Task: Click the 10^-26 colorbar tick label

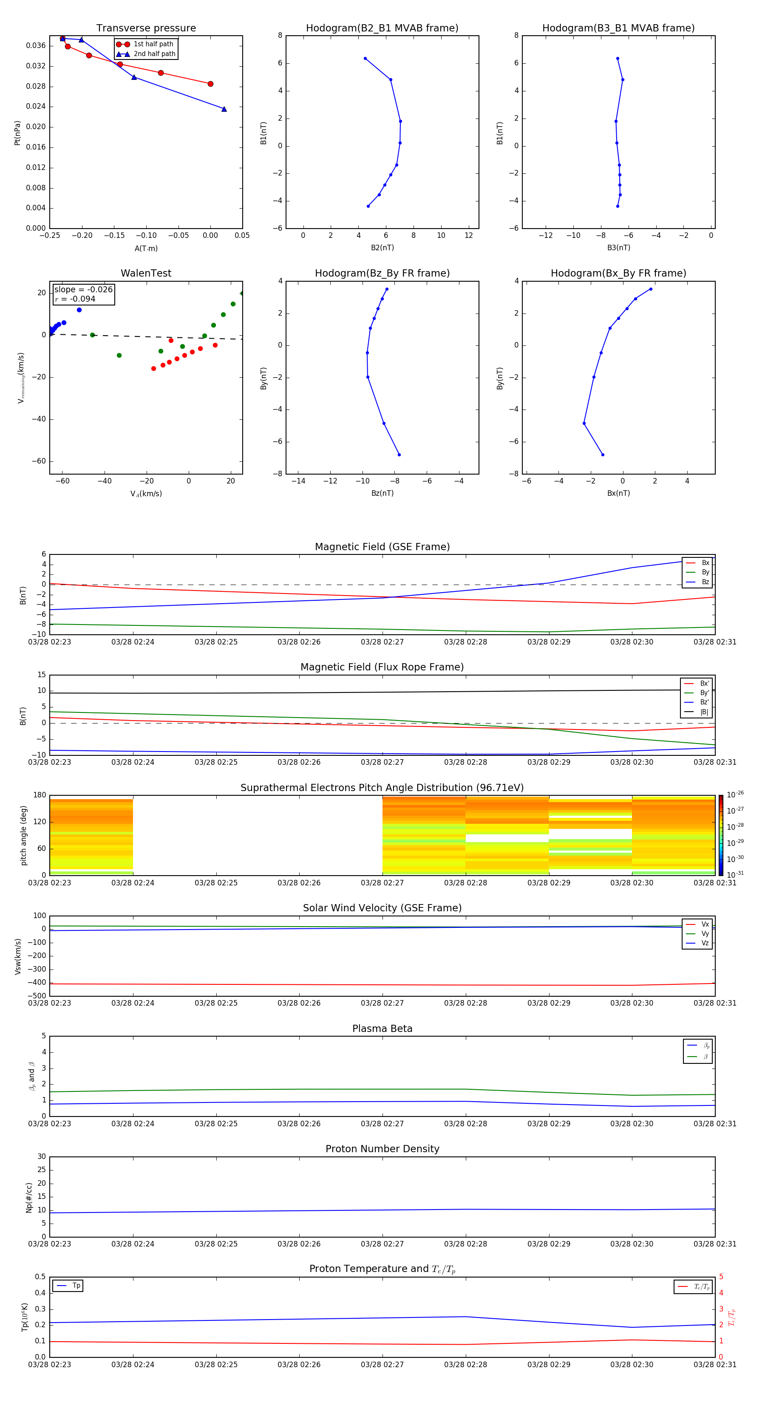Action: pyautogui.click(x=735, y=794)
